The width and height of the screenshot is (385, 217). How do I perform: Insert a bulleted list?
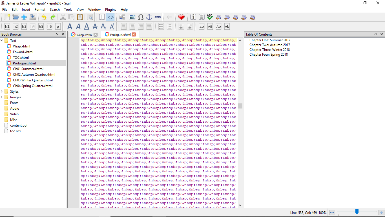pyautogui.click(x=161, y=27)
